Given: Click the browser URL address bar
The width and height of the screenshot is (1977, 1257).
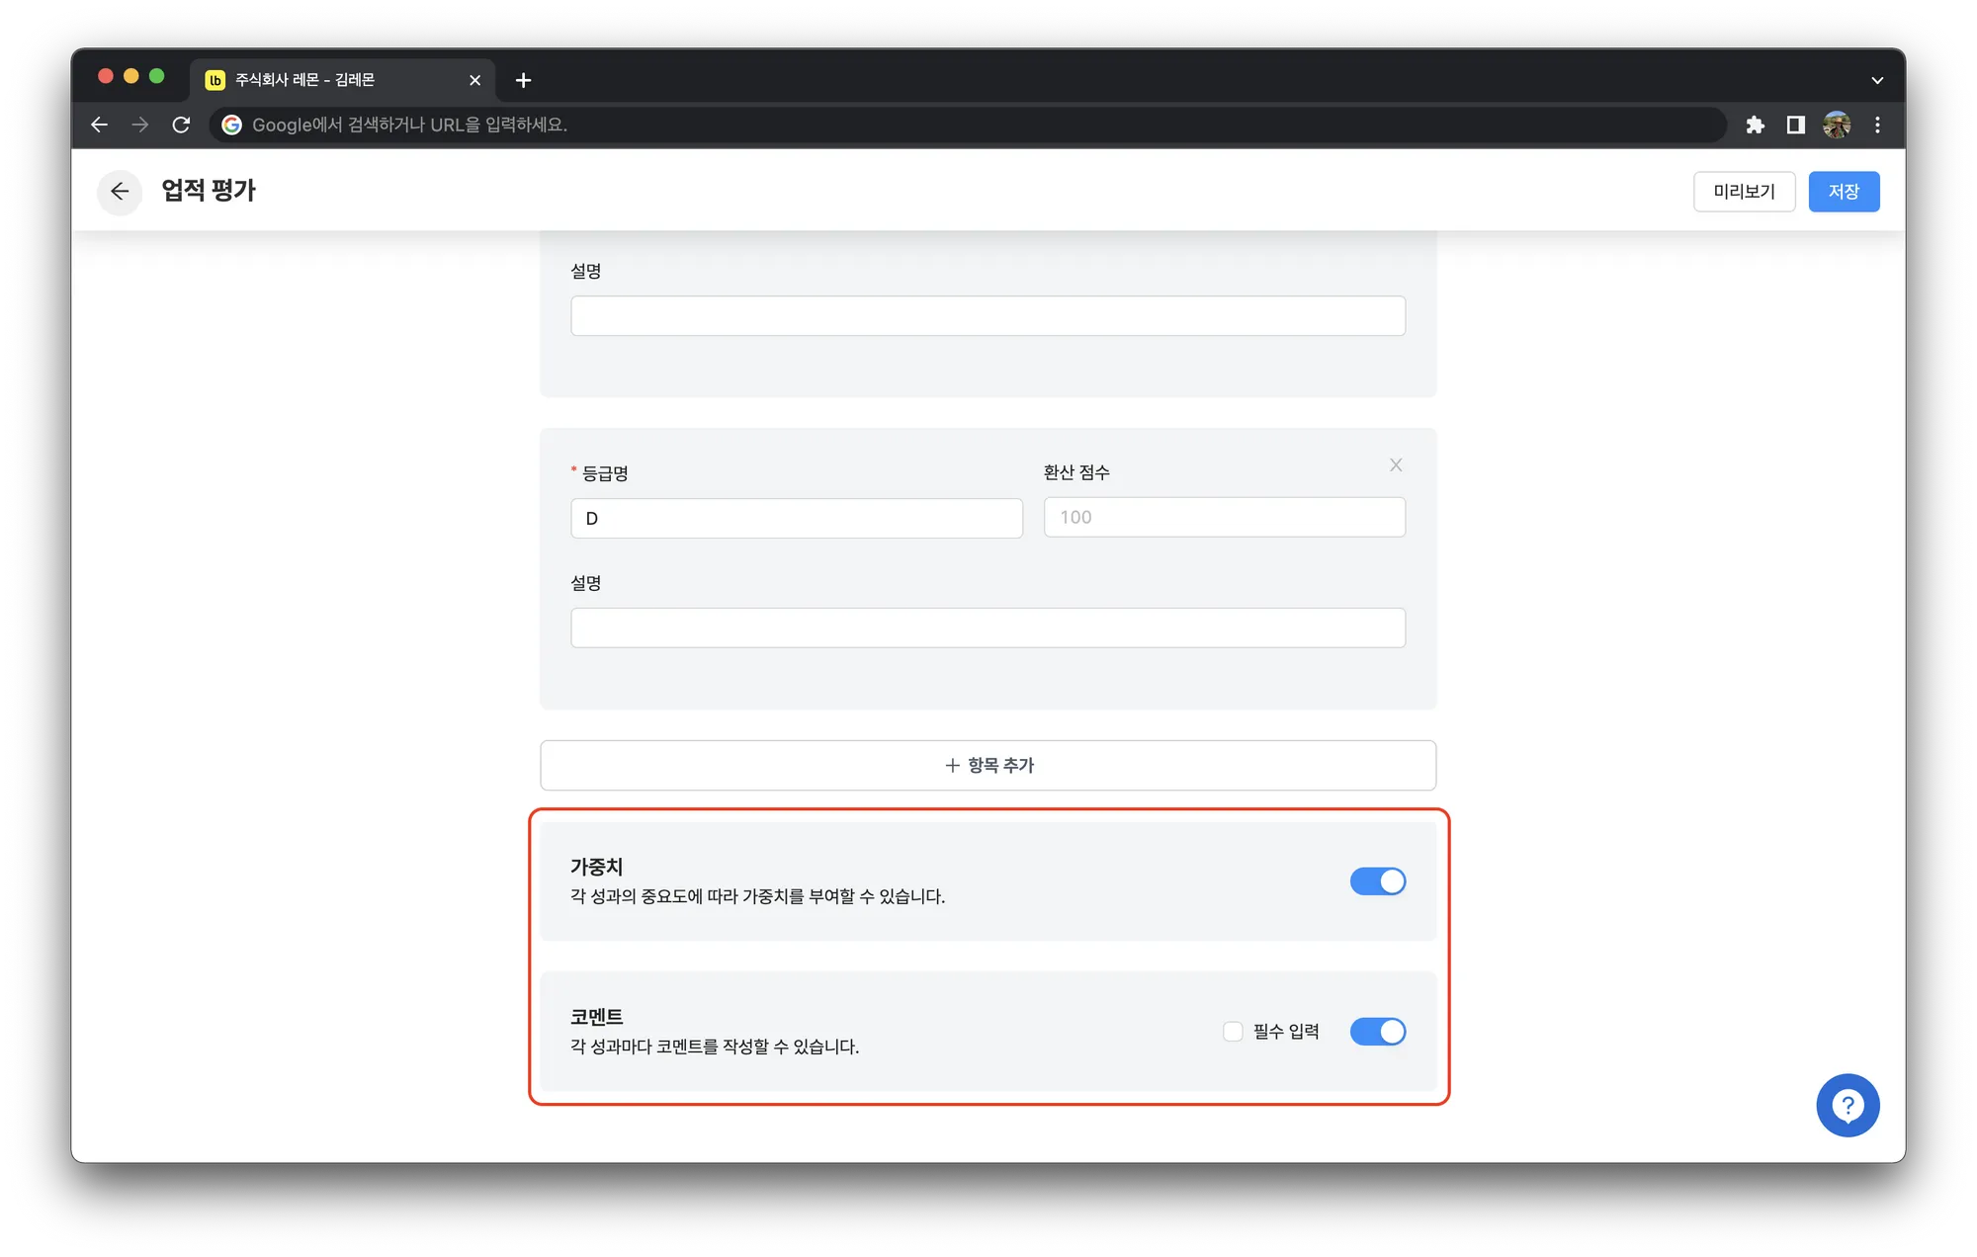Looking at the screenshot, I should click(967, 125).
